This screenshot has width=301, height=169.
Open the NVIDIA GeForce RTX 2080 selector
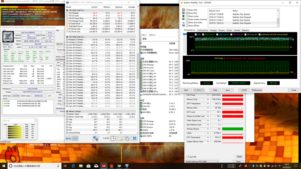(x=202, y=161)
